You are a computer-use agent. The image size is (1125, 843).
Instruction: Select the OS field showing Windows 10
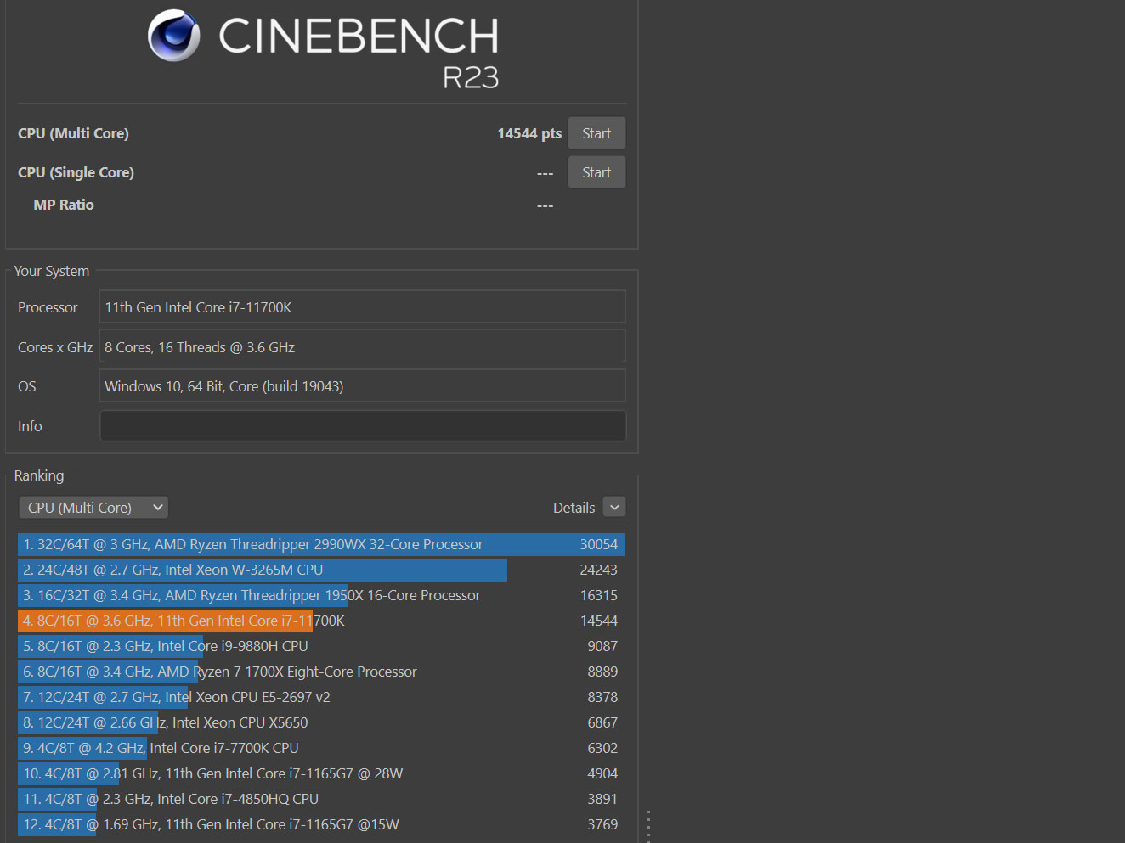point(363,386)
